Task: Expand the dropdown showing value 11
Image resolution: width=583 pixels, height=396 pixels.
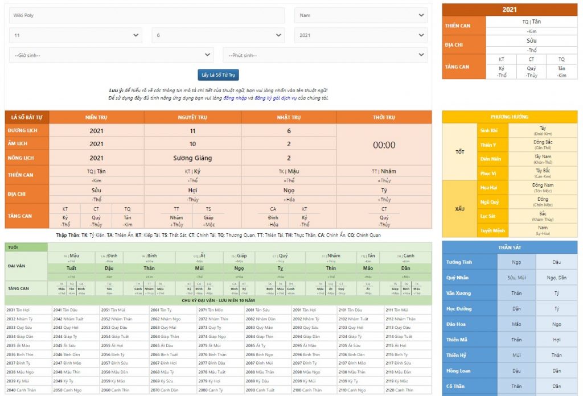Action: pyautogui.click(x=75, y=35)
